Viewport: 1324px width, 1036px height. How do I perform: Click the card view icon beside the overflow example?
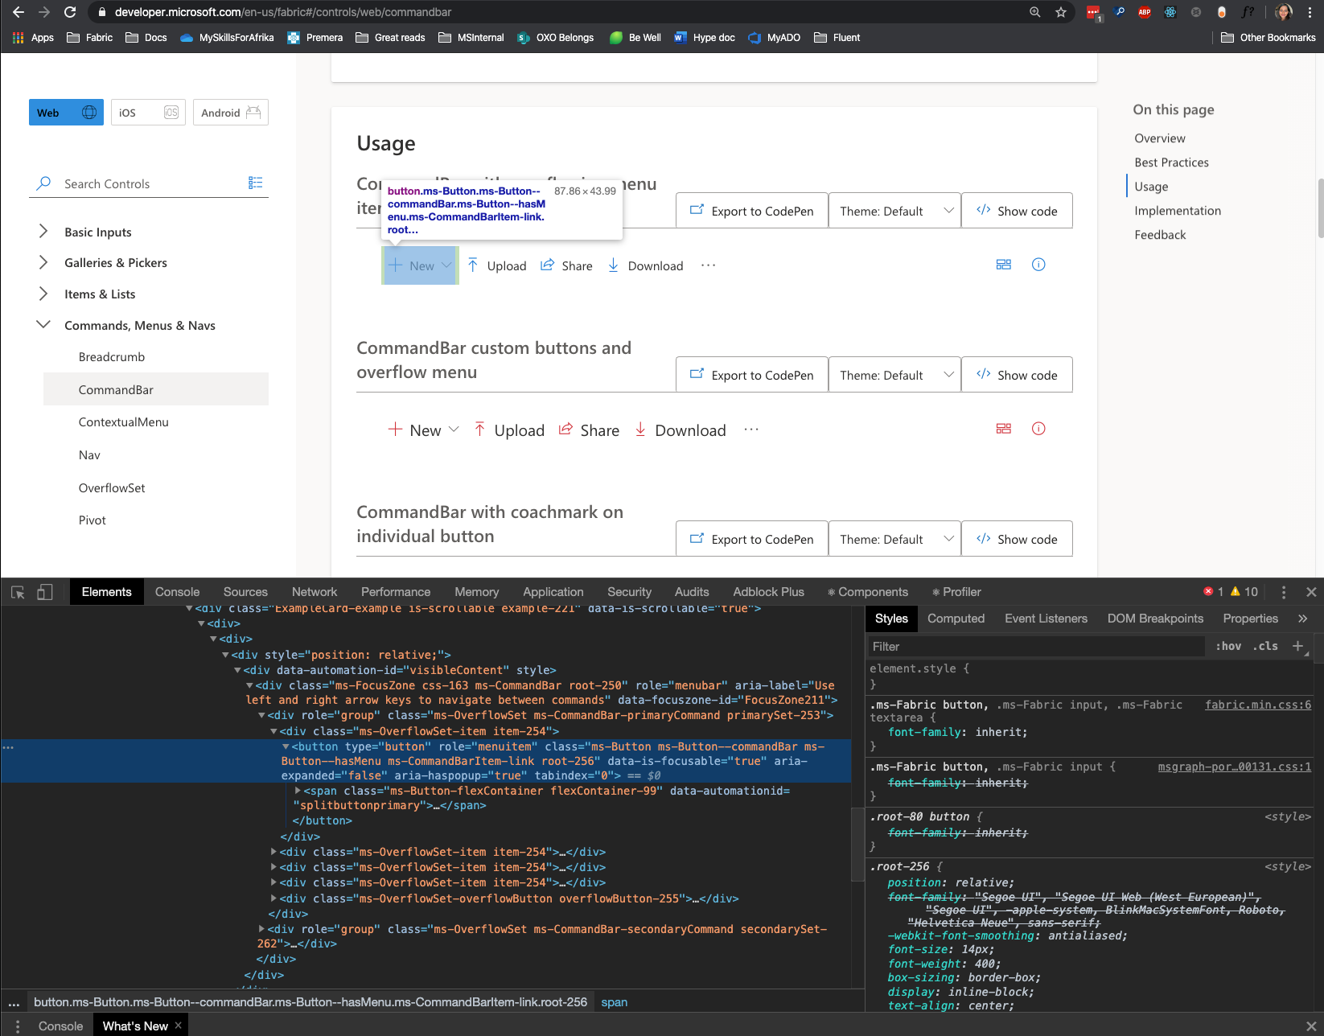coord(1003,264)
